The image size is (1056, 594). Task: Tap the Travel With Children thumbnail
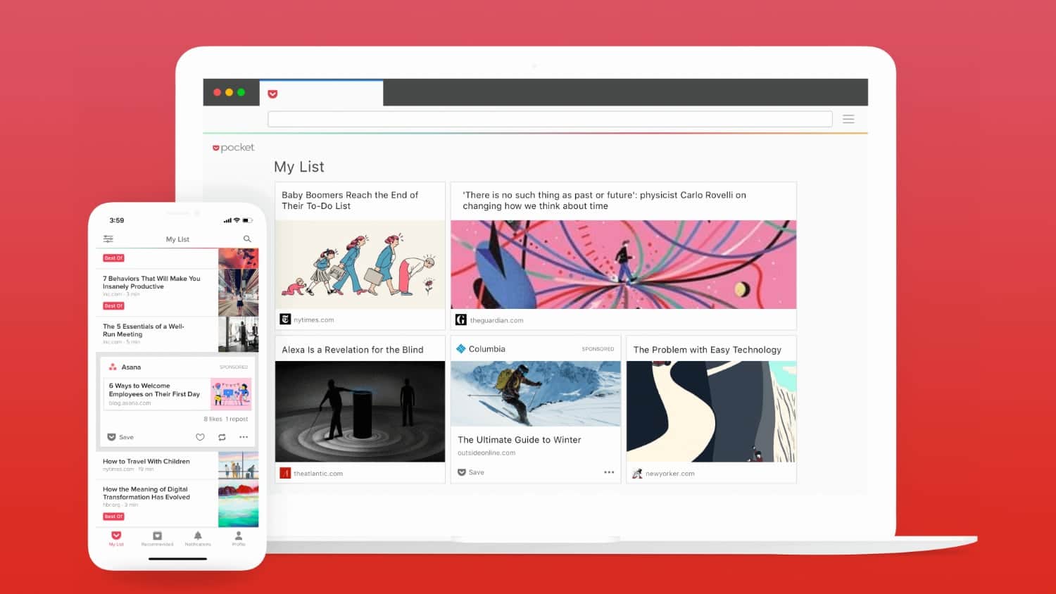[238, 465]
